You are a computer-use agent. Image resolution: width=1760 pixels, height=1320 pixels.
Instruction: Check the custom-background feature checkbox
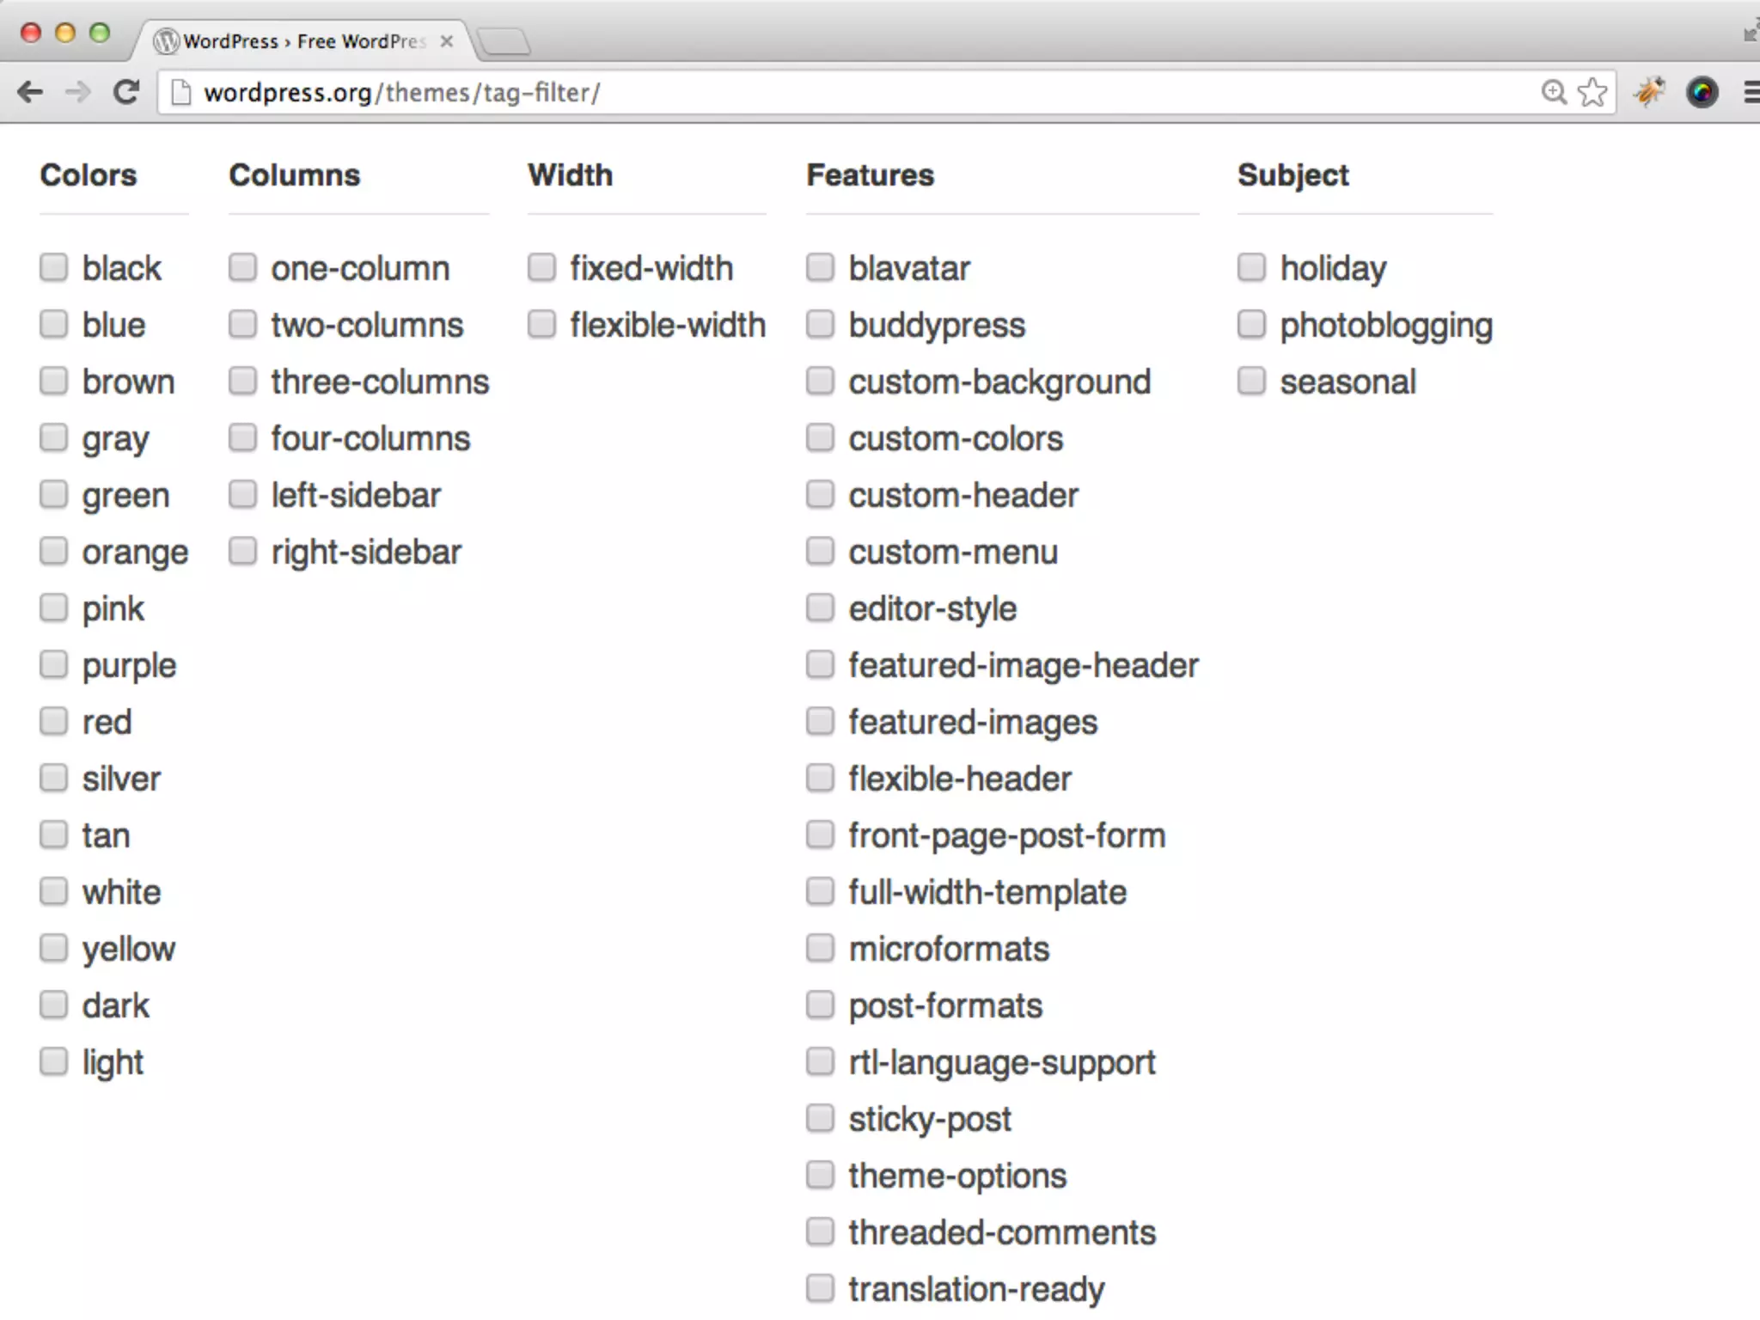[x=821, y=381]
